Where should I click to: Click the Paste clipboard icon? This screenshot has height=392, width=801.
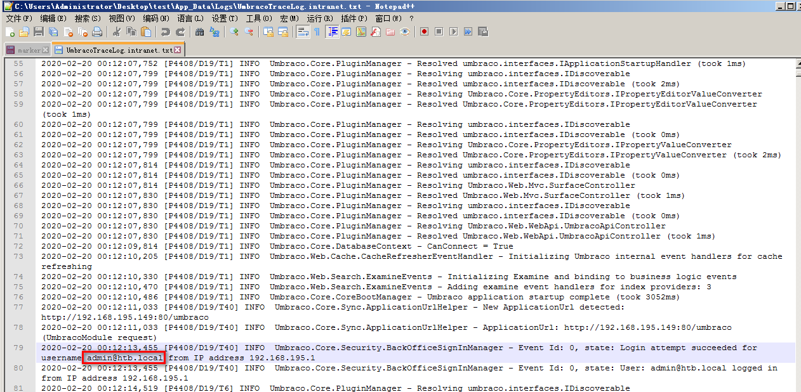tap(146, 32)
